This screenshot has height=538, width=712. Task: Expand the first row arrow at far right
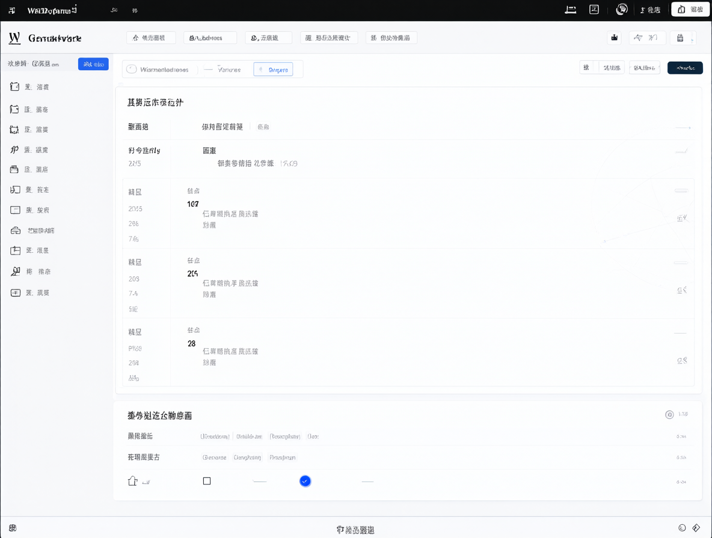(683, 128)
